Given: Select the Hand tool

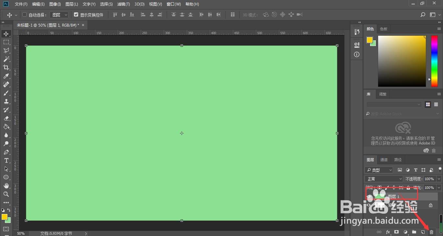Looking at the screenshot, I should point(6,186).
